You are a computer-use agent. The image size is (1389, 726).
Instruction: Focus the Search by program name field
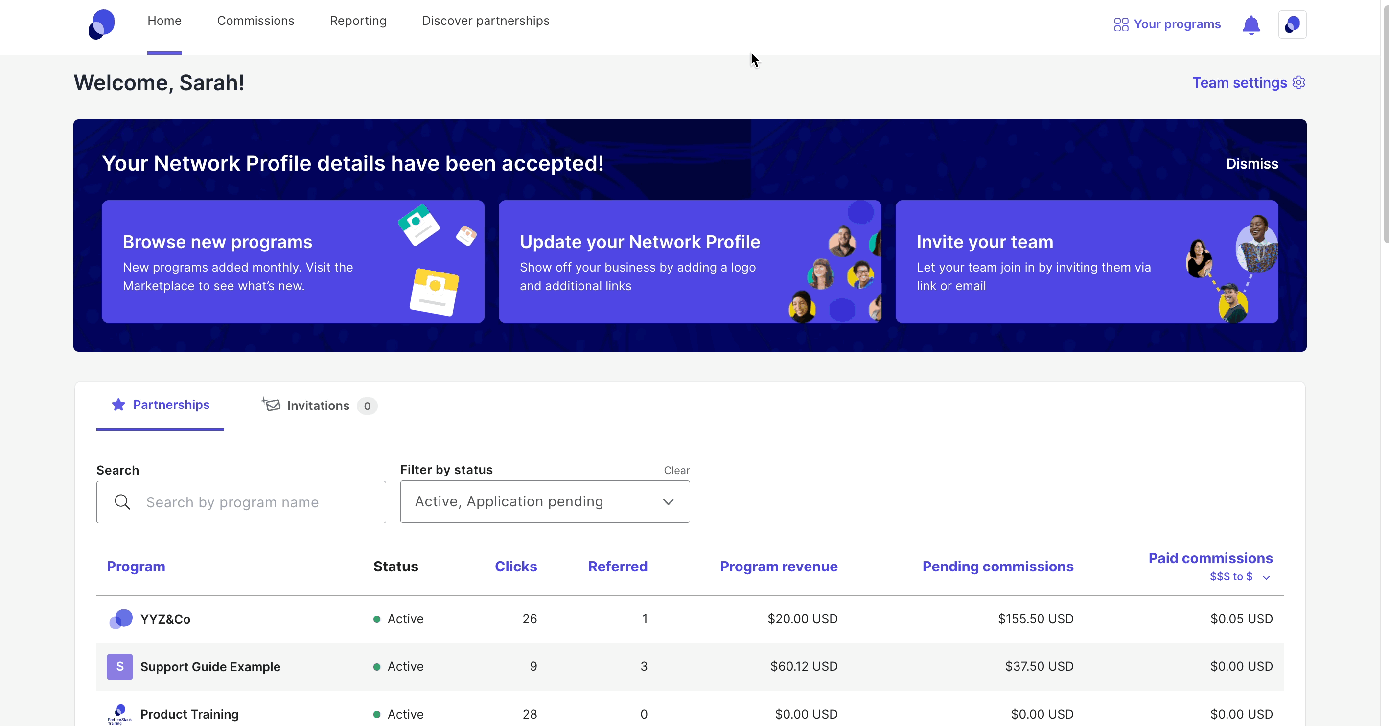click(x=241, y=502)
